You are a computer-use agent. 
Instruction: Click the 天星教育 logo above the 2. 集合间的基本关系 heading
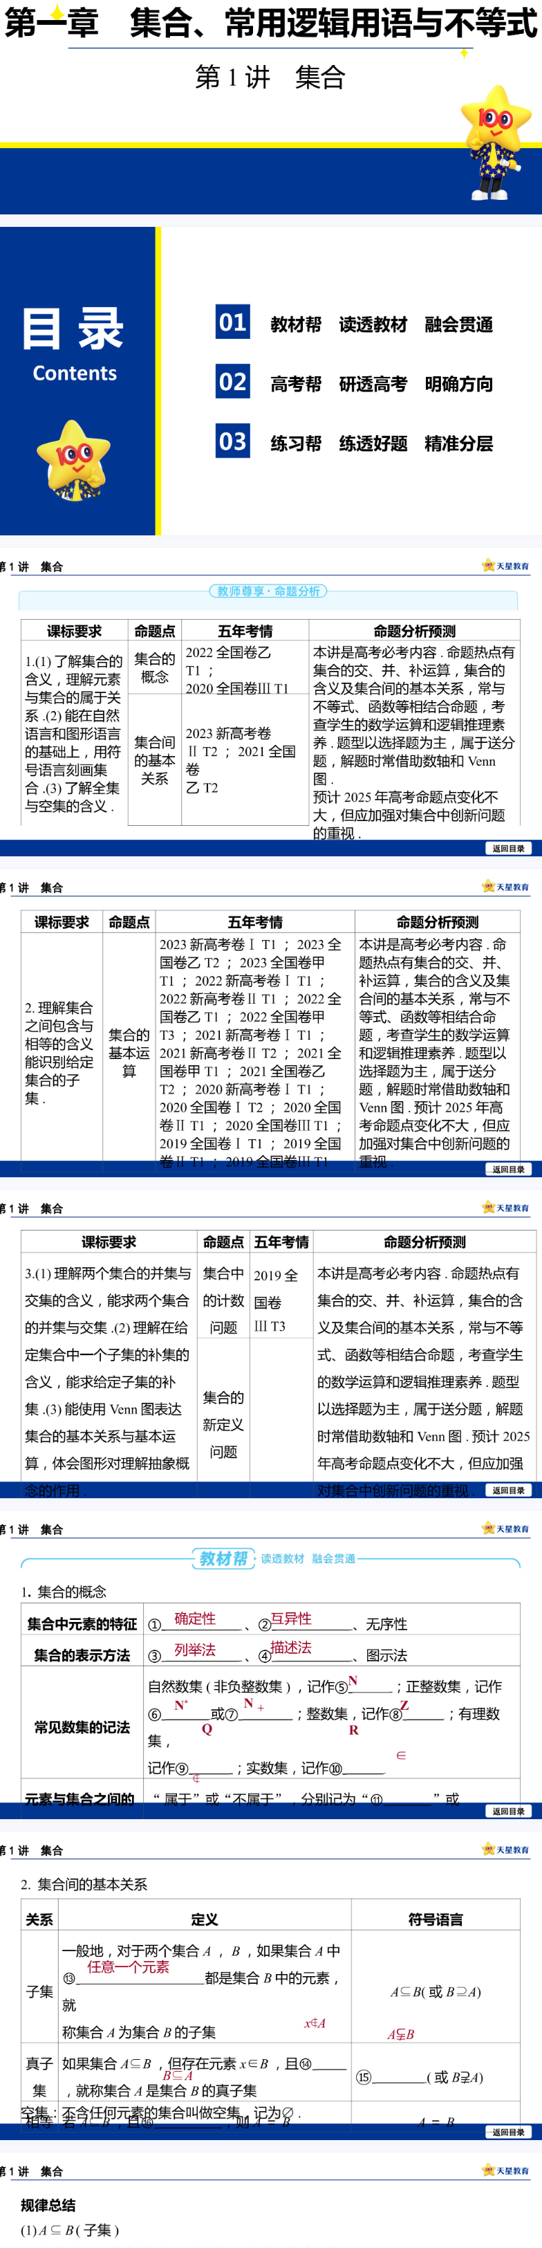pos(506,1849)
